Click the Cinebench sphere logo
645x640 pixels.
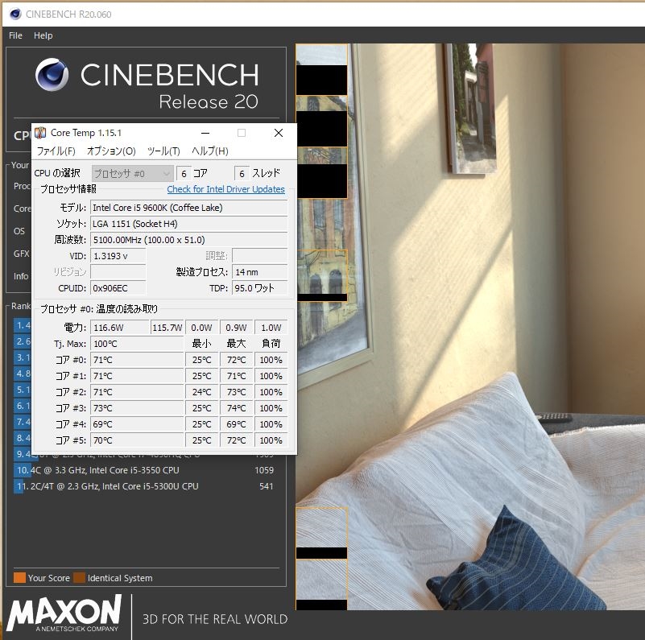pyautogui.click(x=52, y=74)
